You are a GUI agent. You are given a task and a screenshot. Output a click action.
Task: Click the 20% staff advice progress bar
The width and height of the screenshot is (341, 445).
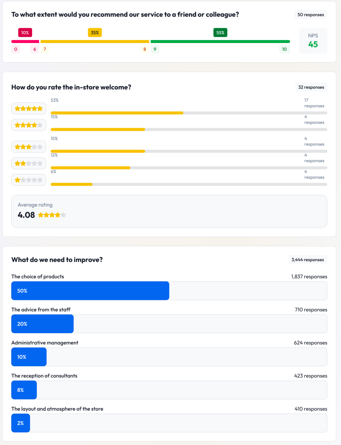click(x=42, y=323)
